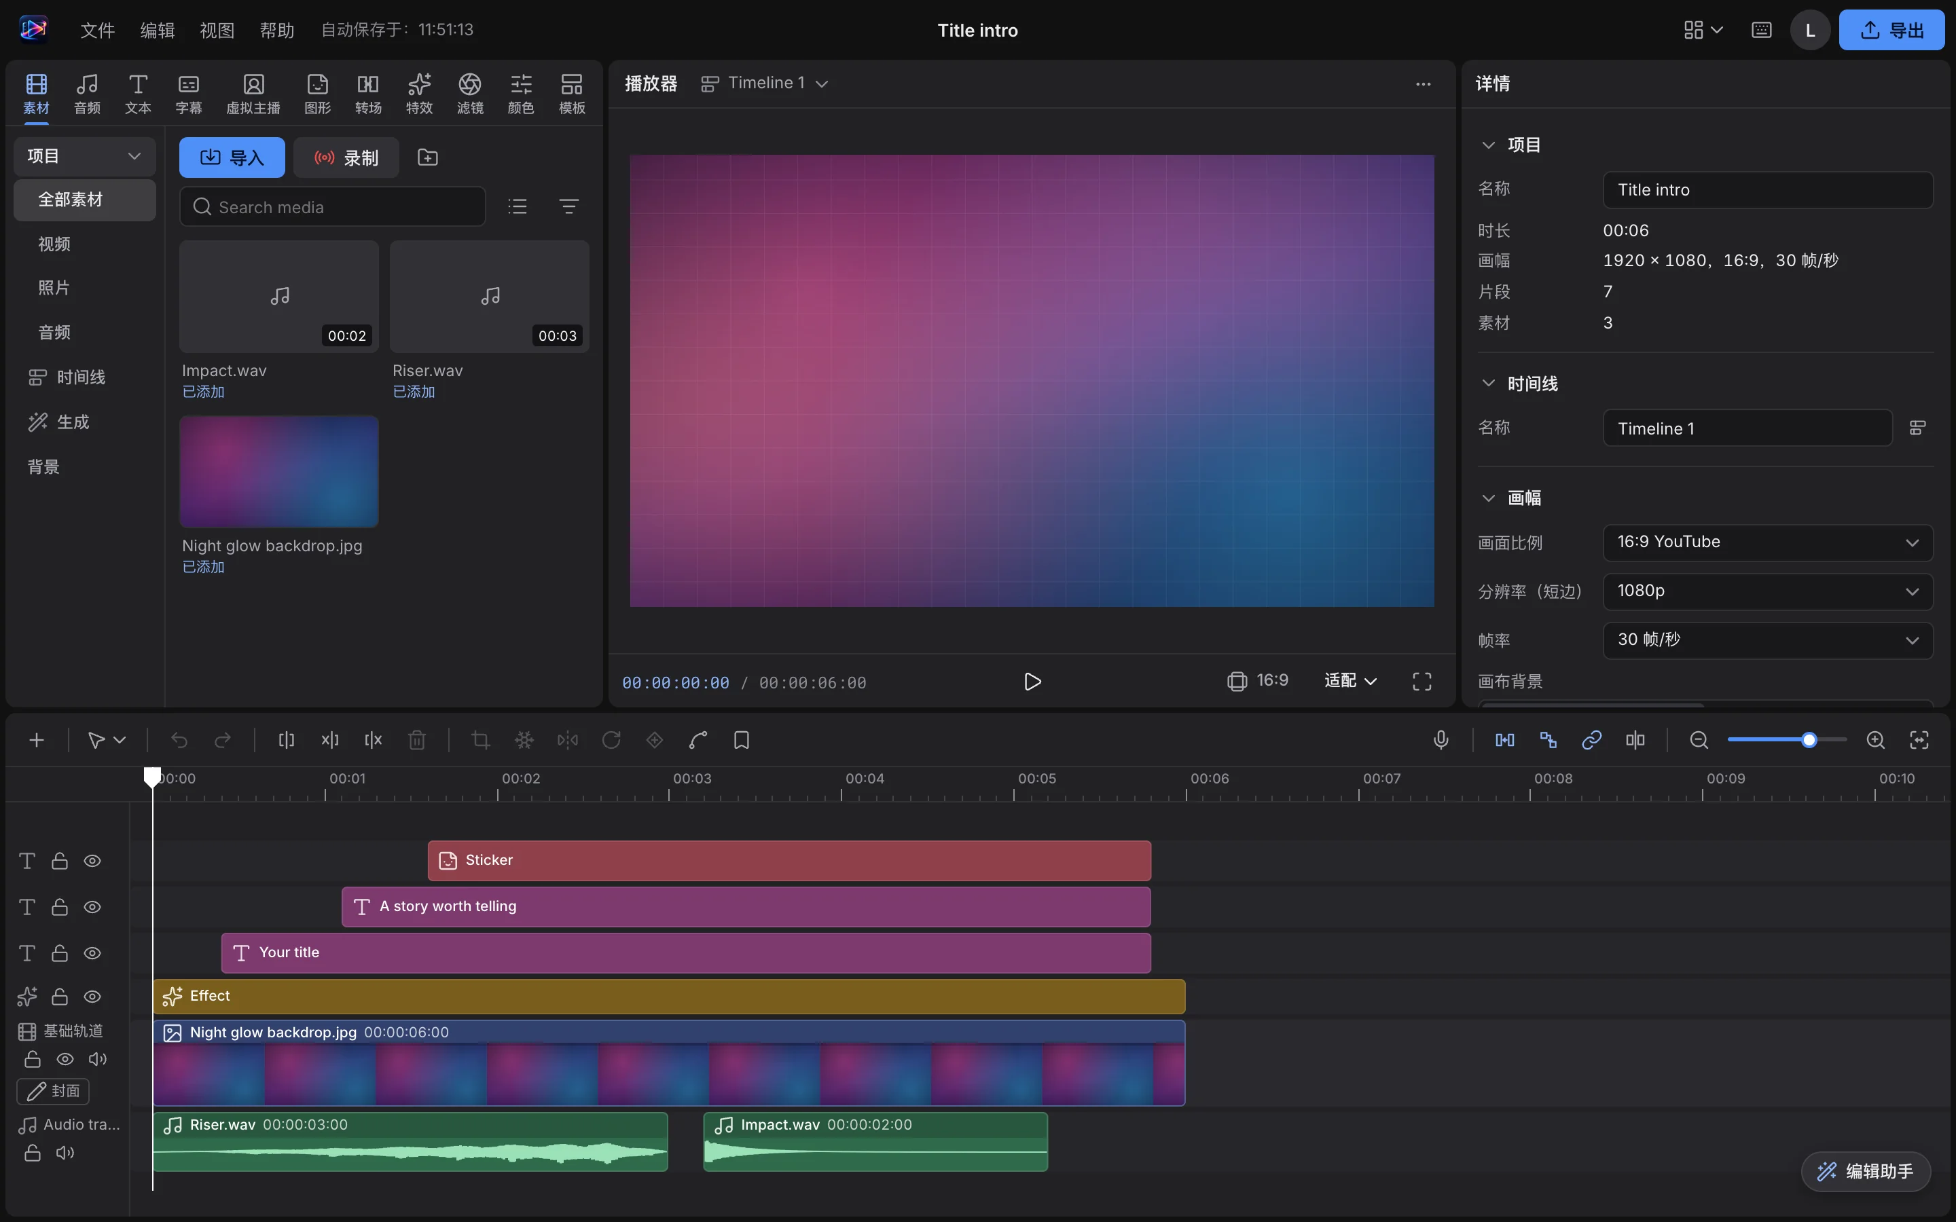Click the keyboard shortcuts icon in top bar
This screenshot has width=1956, height=1222.
[x=1761, y=30]
